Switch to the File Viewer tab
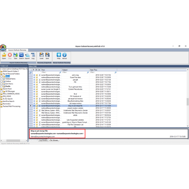The width and height of the screenshot is (189, 189). coord(54,140)
